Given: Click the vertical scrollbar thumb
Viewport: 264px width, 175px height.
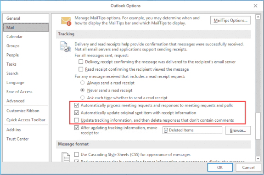Looking at the screenshot, I should tap(258, 126).
